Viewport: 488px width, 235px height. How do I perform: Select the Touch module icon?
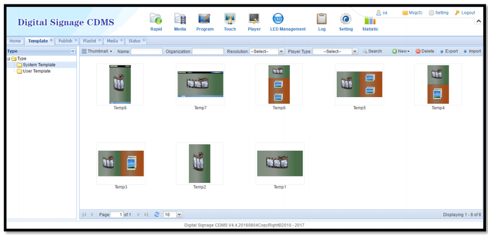coord(230,19)
